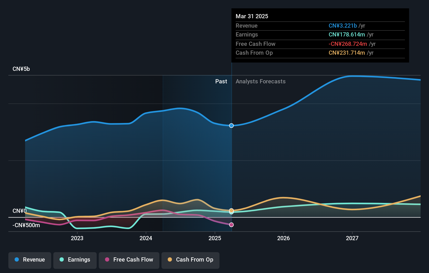Click the 2025 x-axis label
The height and width of the screenshot is (273, 429).
(x=215, y=238)
